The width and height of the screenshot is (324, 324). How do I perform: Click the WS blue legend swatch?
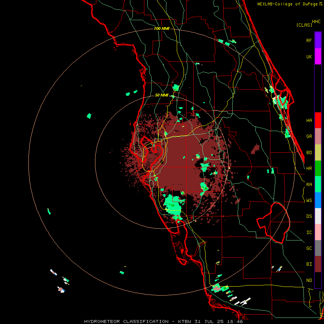[x=318, y=200]
